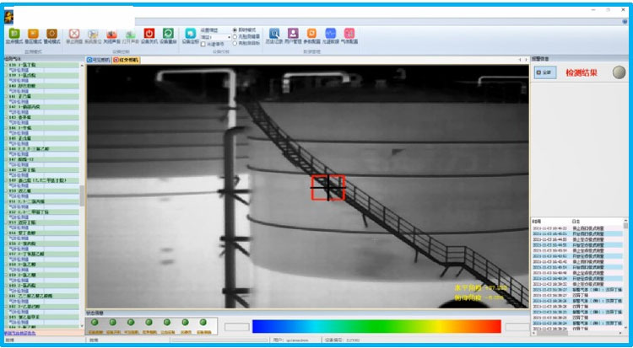The width and height of the screenshot is (633, 348).
Task: Tick the checkbox below the toolbar dropdown
Action: [x=203, y=44]
